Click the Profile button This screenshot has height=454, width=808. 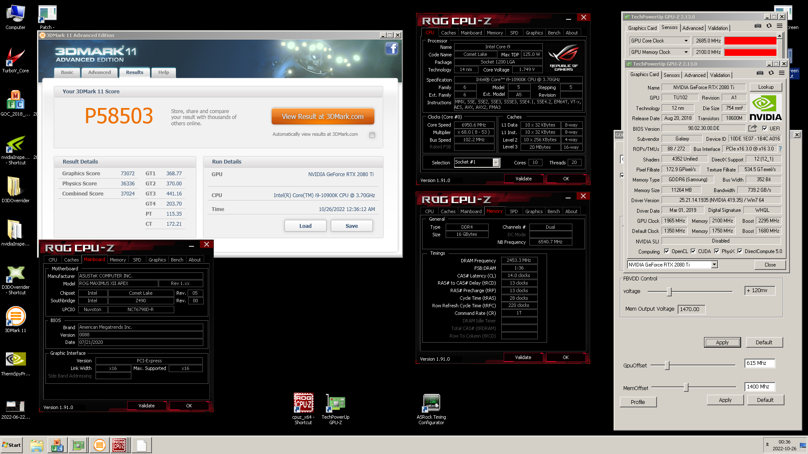coord(638,402)
